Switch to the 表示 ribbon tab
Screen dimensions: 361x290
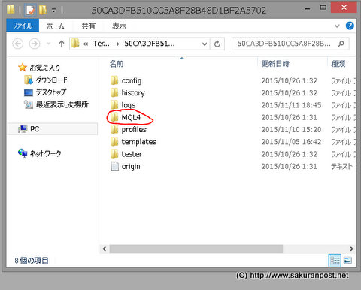119,26
